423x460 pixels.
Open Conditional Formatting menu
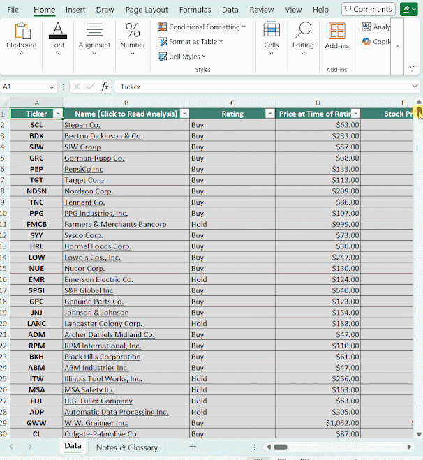click(x=202, y=27)
